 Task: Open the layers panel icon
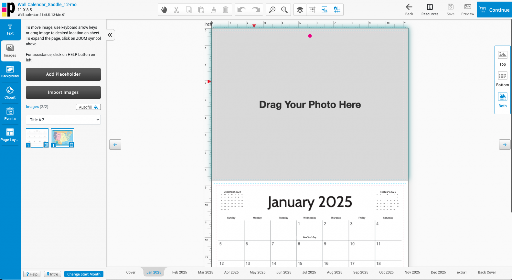pos(300,10)
